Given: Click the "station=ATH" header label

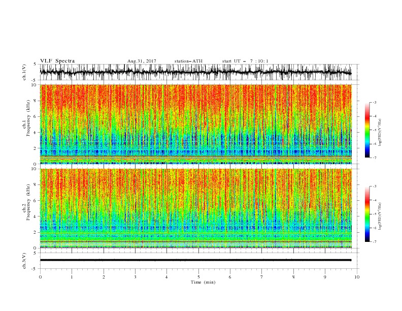Looking at the screenshot, I should pyautogui.click(x=188, y=61).
